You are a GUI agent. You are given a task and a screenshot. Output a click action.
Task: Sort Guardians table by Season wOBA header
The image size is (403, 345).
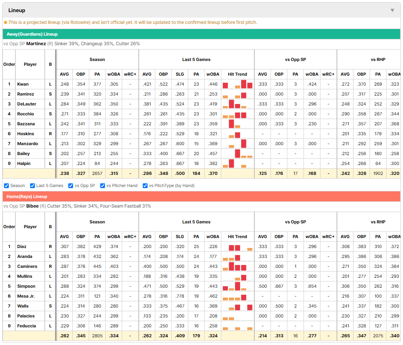(x=114, y=74)
